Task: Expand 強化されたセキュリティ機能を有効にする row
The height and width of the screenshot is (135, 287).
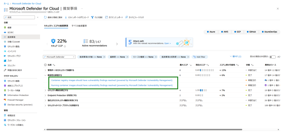Action: [x=45, y=101]
